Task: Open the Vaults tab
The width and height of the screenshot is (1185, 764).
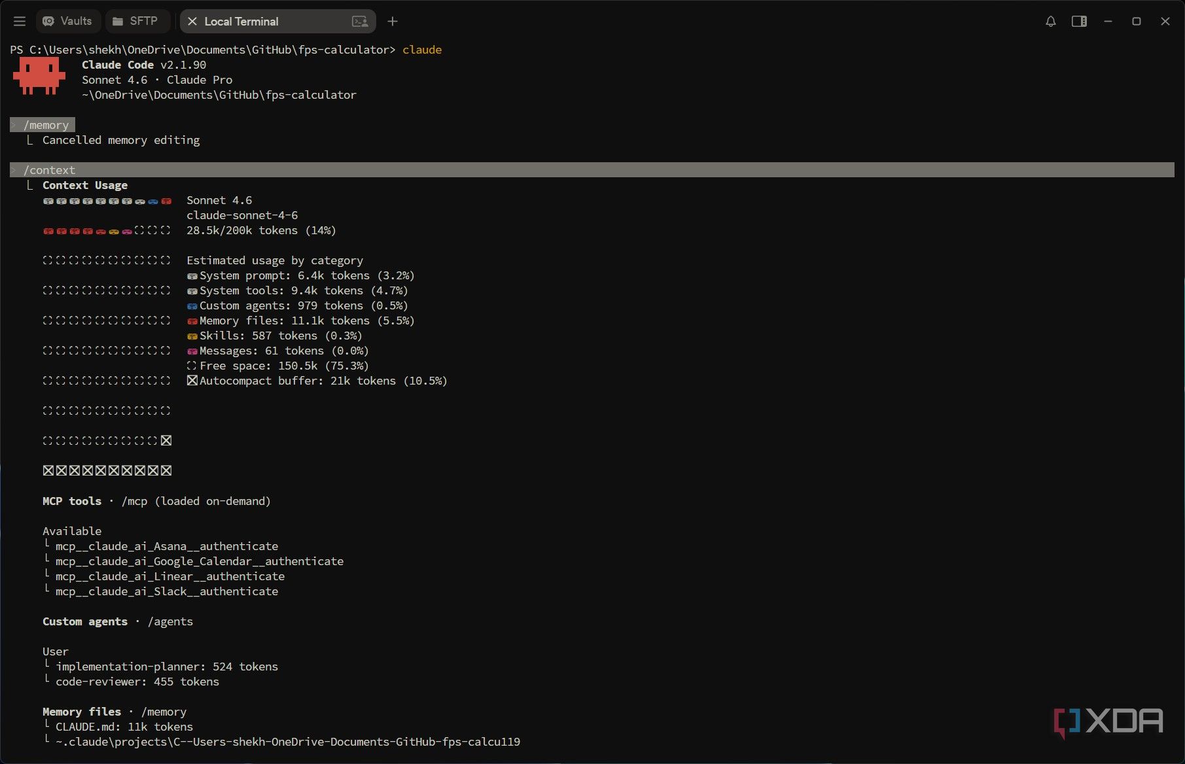Action: tap(68, 21)
